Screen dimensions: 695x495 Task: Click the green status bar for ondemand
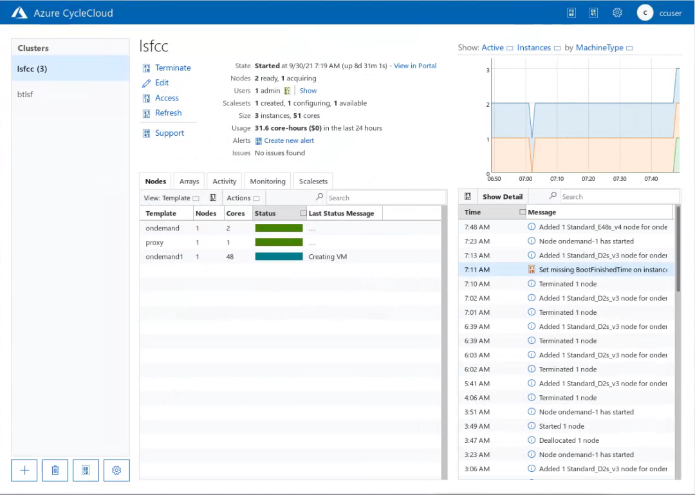click(x=279, y=228)
